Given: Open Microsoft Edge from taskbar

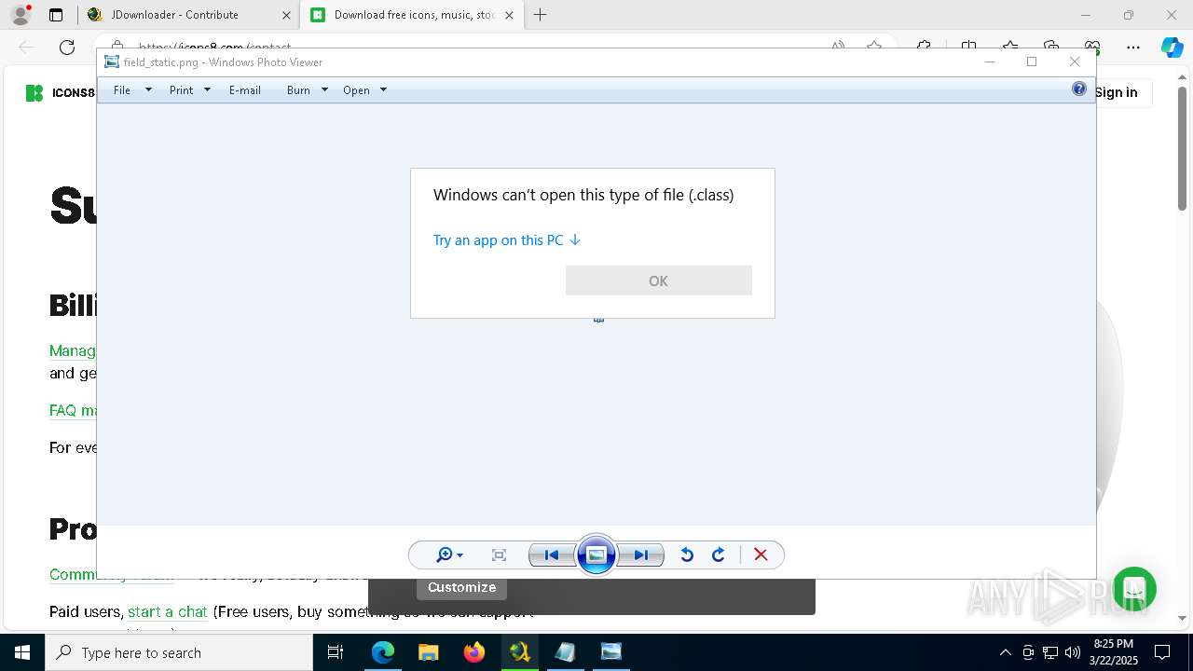Looking at the screenshot, I should 383,652.
